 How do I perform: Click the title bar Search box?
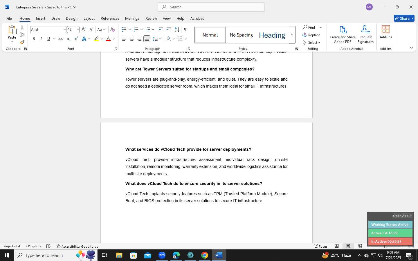click(x=211, y=7)
